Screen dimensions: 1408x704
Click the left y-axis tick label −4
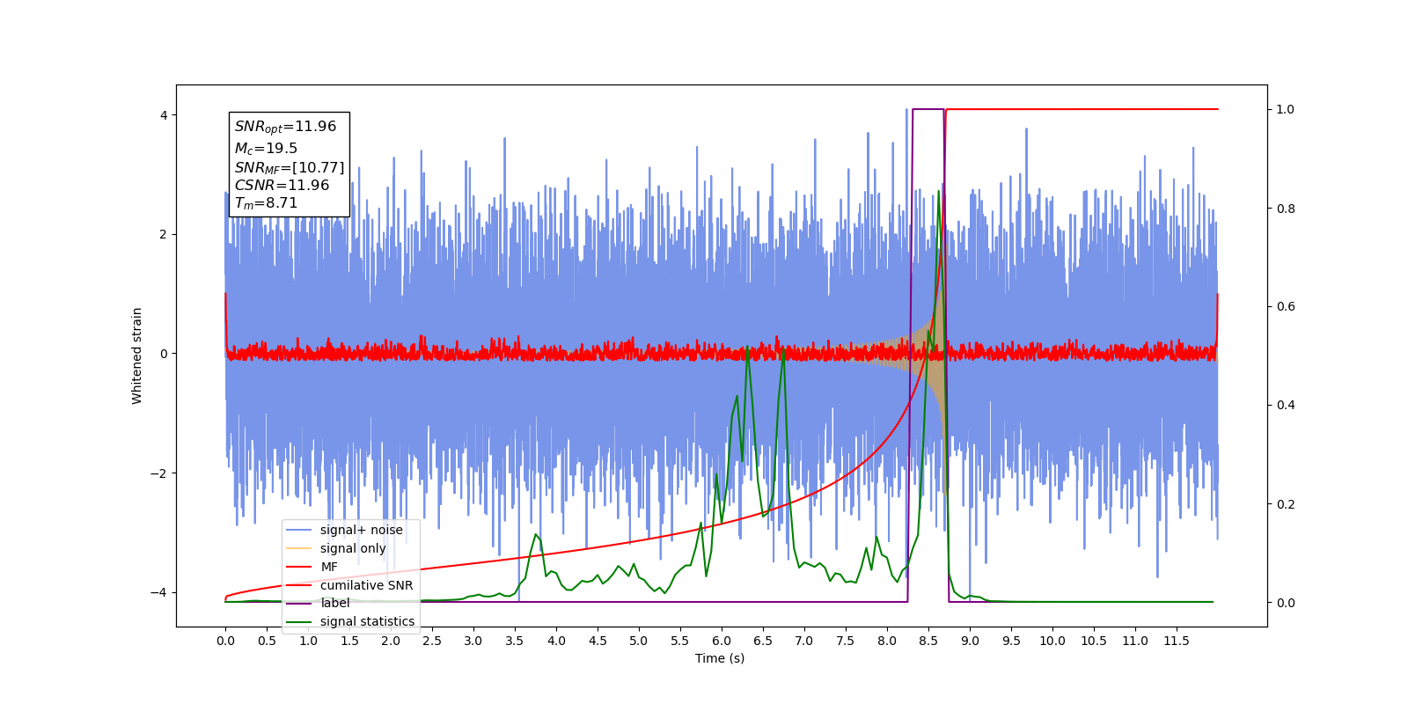coord(158,592)
